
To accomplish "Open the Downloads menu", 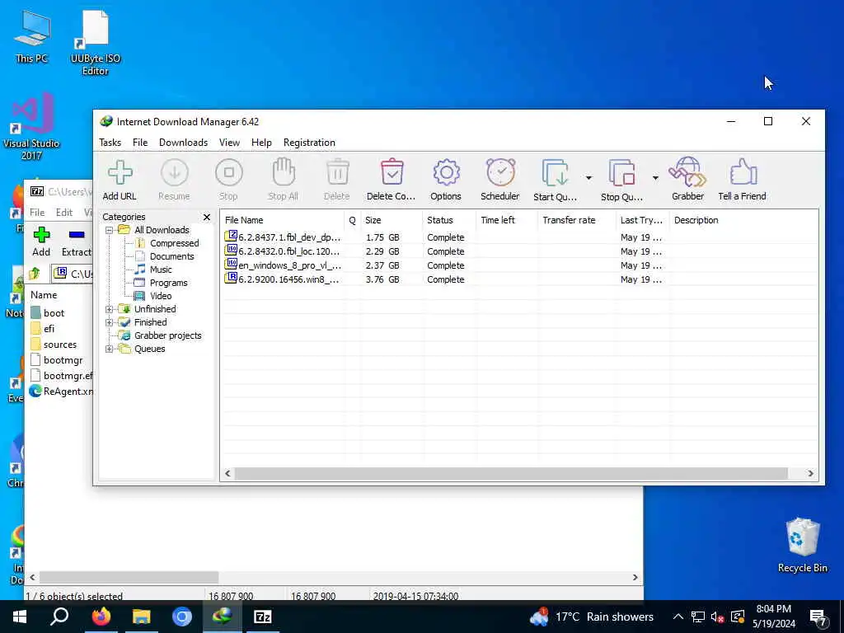I will click(183, 143).
